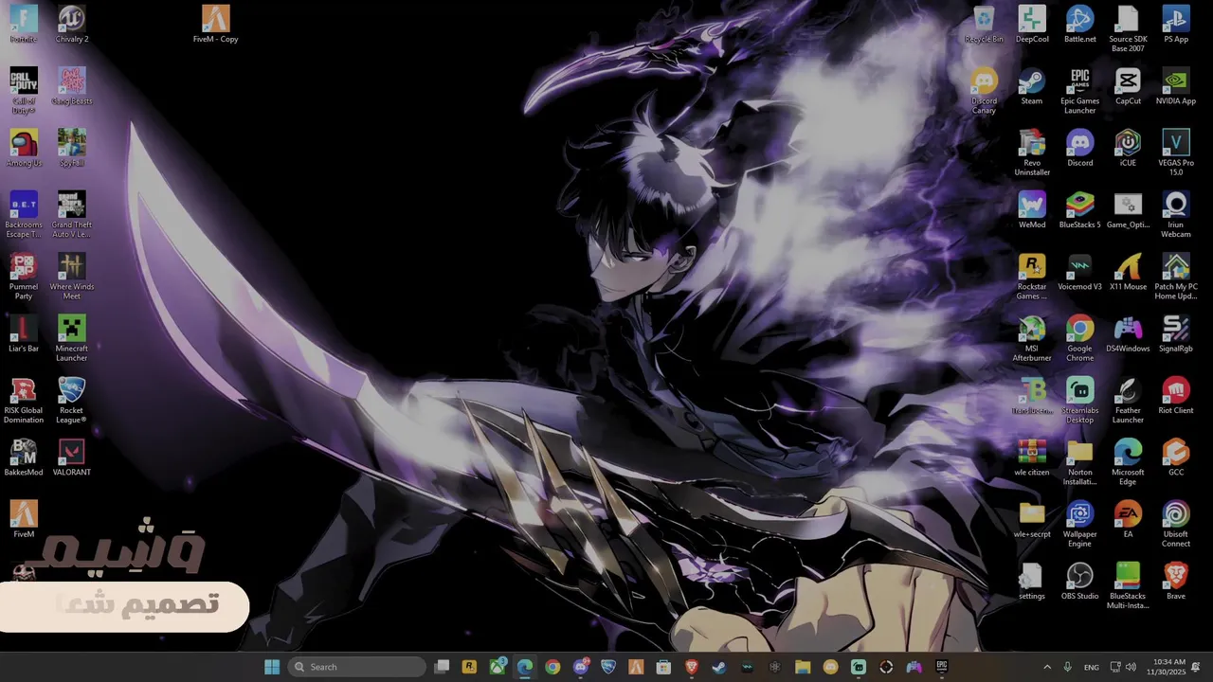1213x682 pixels.
Task: Open the SignalRgb desktop shortcut
Action: 1176,333
